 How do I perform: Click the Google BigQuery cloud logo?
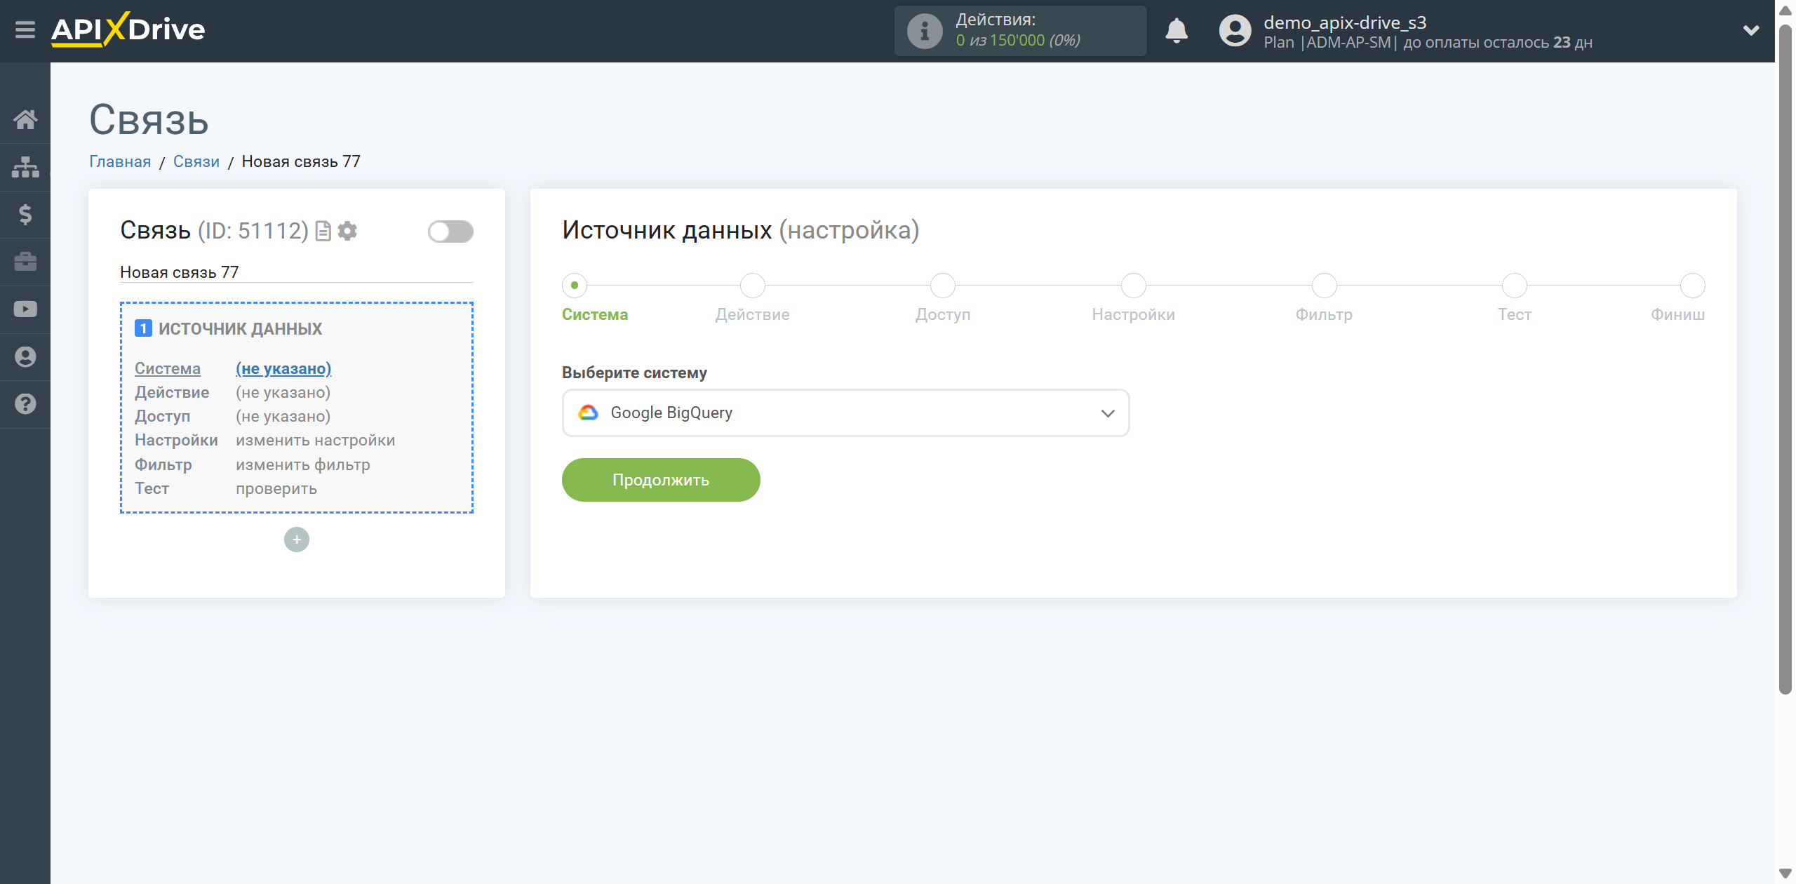[588, 413]
